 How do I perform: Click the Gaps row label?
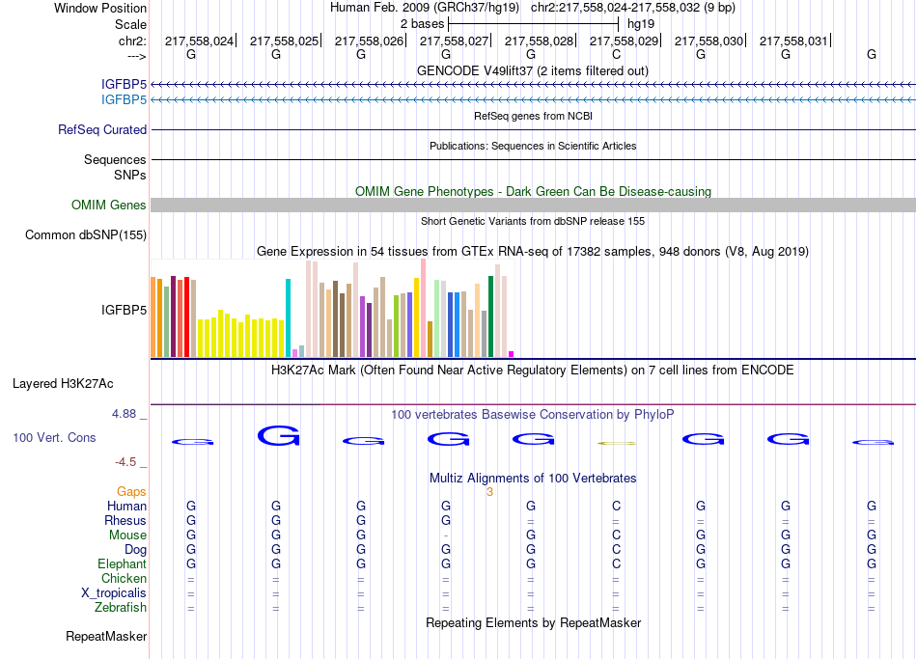click(131, 492)
